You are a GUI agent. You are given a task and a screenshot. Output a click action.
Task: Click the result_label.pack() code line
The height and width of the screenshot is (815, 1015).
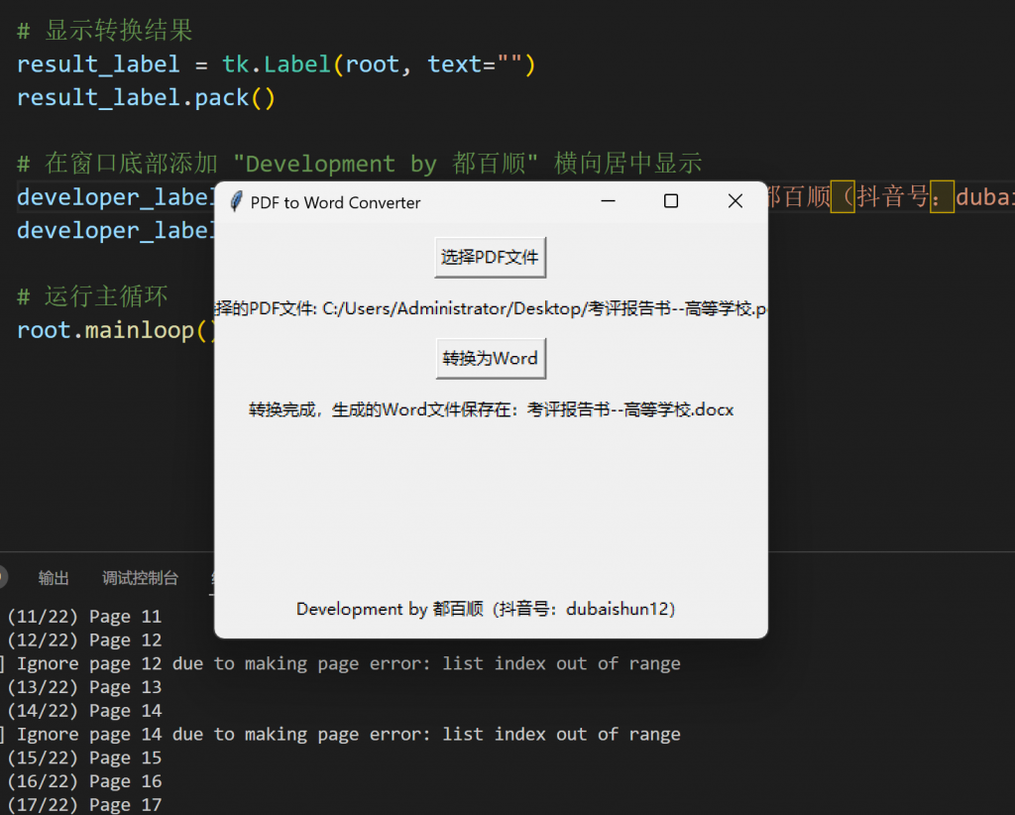146,97
